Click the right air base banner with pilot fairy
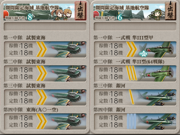Viewport: 180px width, 135px height. 129,12
